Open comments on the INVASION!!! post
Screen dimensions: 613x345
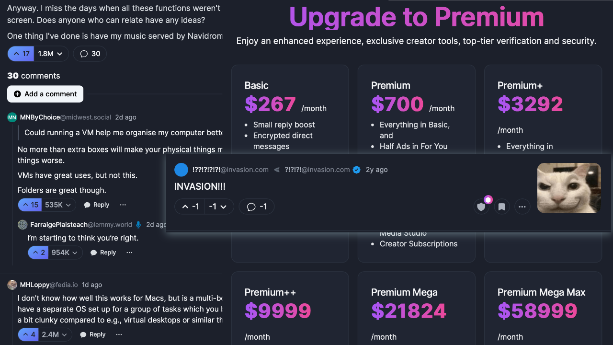(x=257, y=207)
